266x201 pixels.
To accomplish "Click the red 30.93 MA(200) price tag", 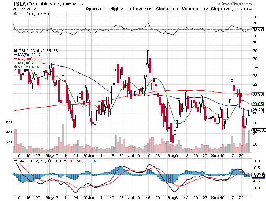I will [258, 94].
